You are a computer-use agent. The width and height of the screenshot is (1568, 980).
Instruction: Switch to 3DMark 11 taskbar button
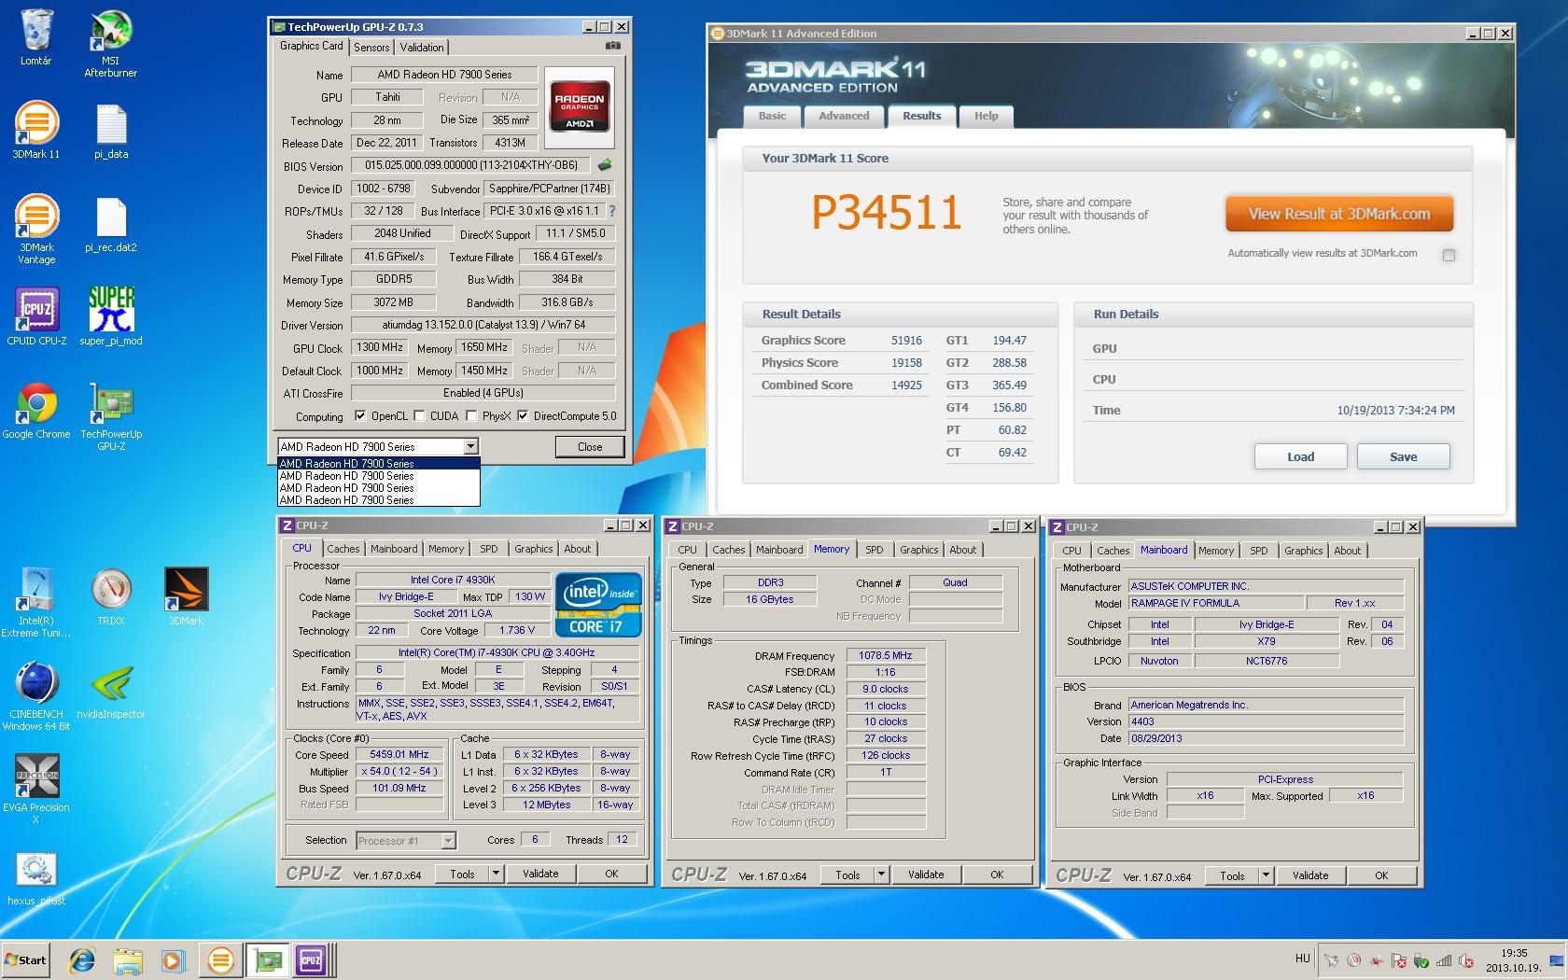(x=220, y=959)
